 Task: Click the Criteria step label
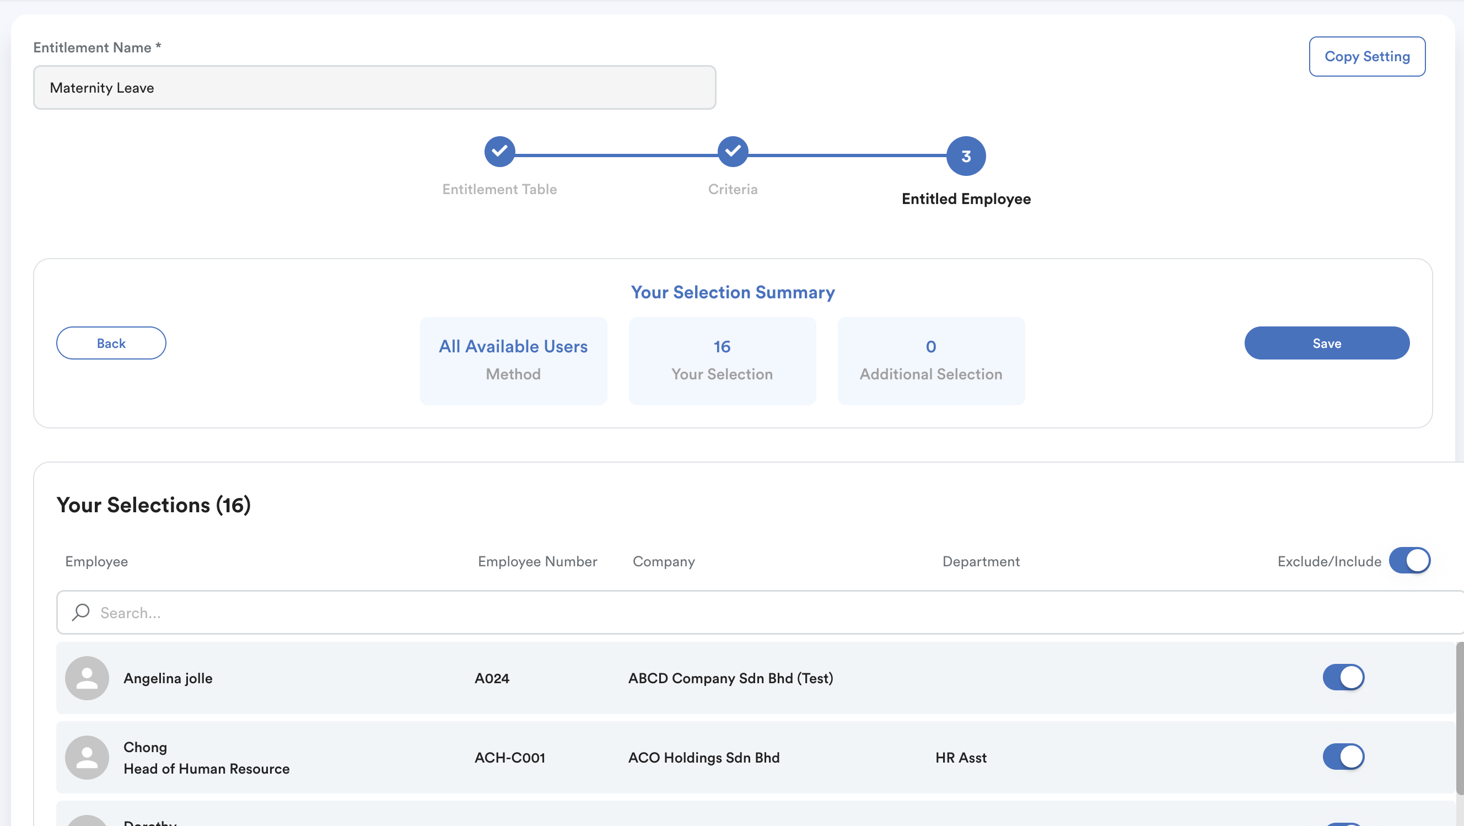732,189
